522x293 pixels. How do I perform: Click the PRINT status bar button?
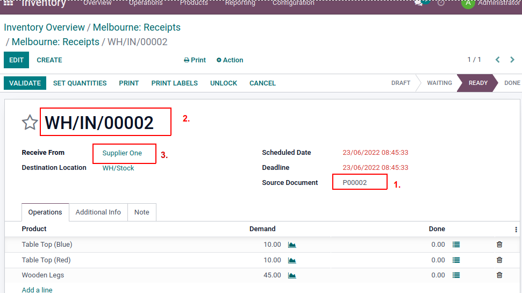tap(129, 83)
